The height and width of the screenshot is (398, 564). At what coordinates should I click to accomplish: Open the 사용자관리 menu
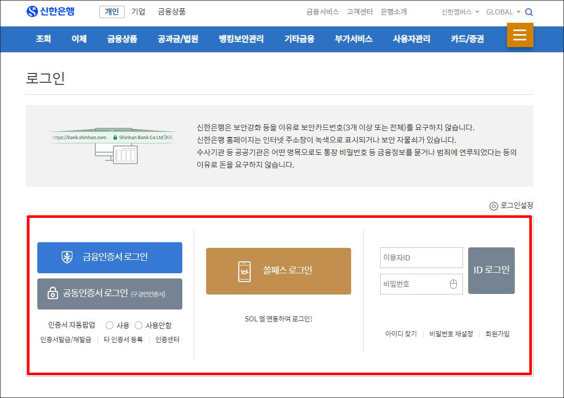pos(412,38)
